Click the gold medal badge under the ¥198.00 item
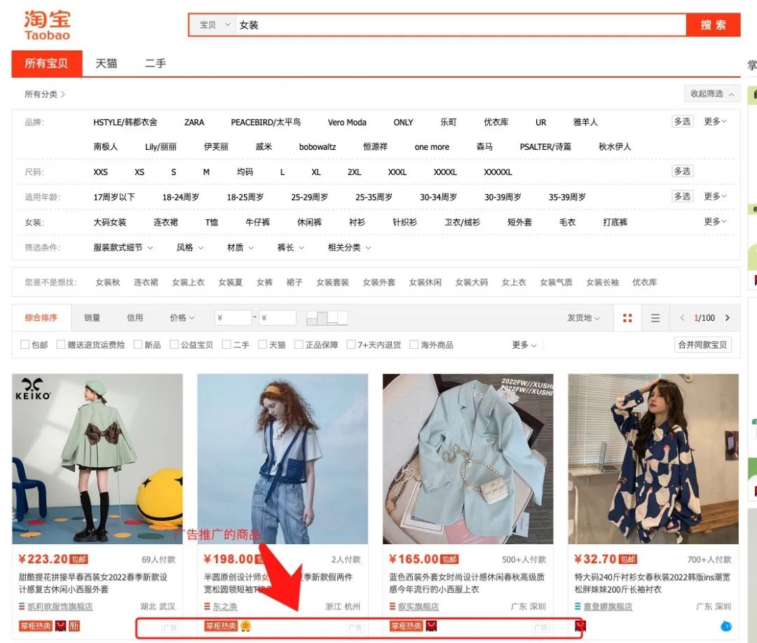 click(x=246, y=626)
